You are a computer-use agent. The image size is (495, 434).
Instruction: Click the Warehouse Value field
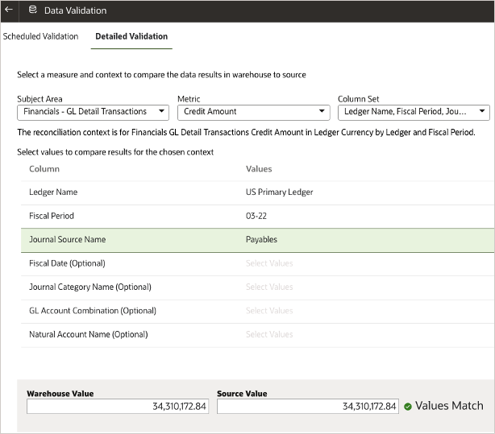[118, 407]
